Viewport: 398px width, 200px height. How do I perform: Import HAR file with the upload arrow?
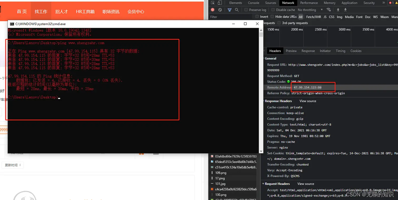(x=338, y=10)
